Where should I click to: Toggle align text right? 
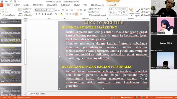(x=74, y=14)
